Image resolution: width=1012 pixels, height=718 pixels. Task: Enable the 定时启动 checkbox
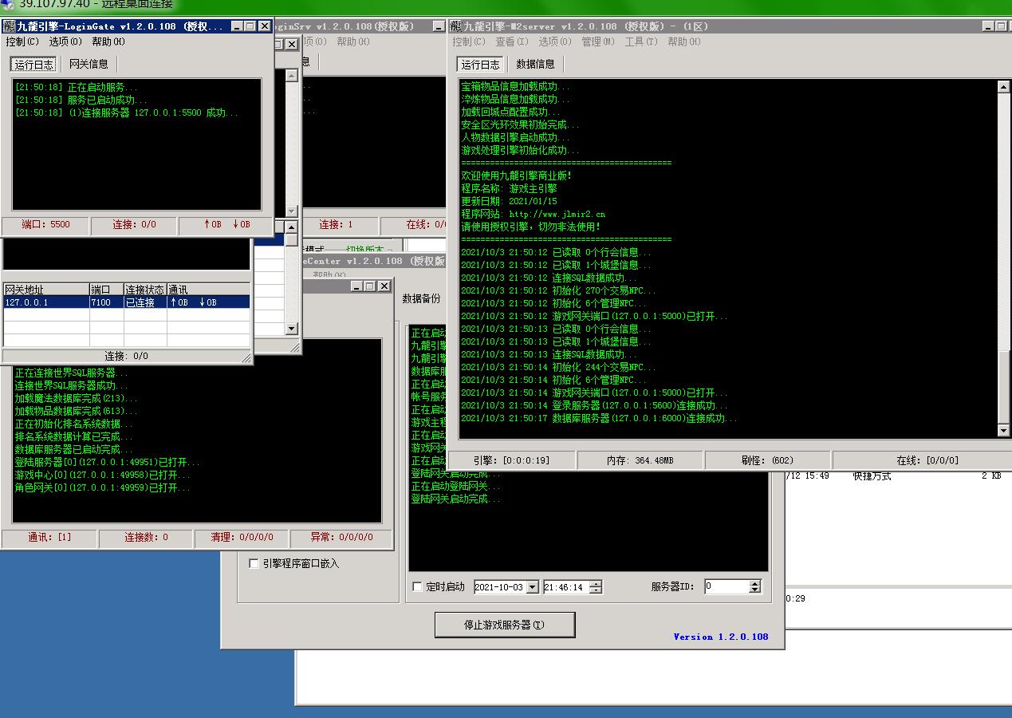tap(417, 587)
